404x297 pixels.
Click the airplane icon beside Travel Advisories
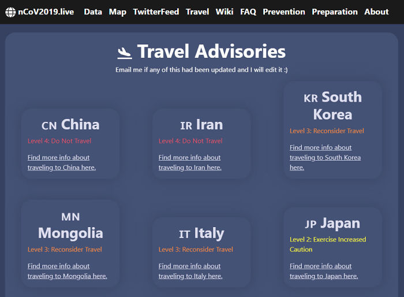click(x=125, y=53)
